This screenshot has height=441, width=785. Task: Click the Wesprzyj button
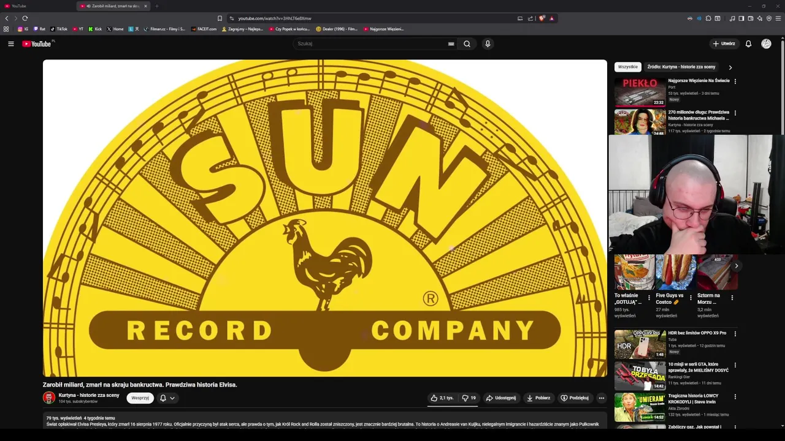point(140,398)
